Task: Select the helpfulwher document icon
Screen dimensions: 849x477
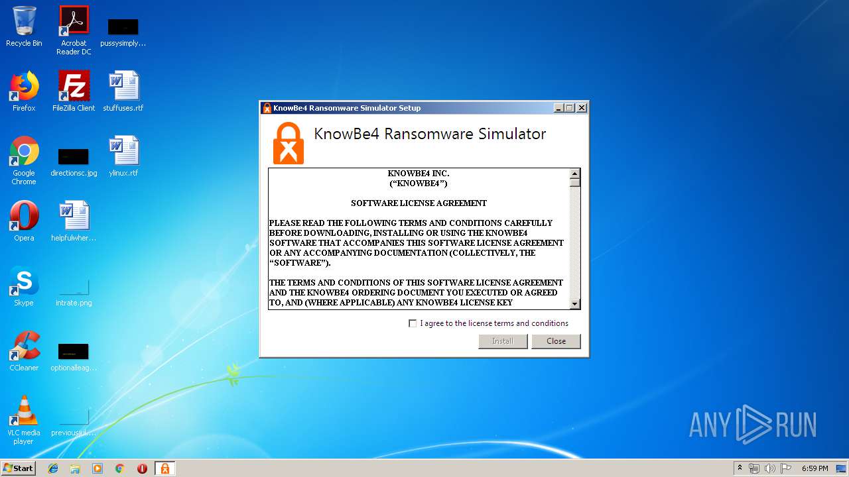Action: (74, 221)
